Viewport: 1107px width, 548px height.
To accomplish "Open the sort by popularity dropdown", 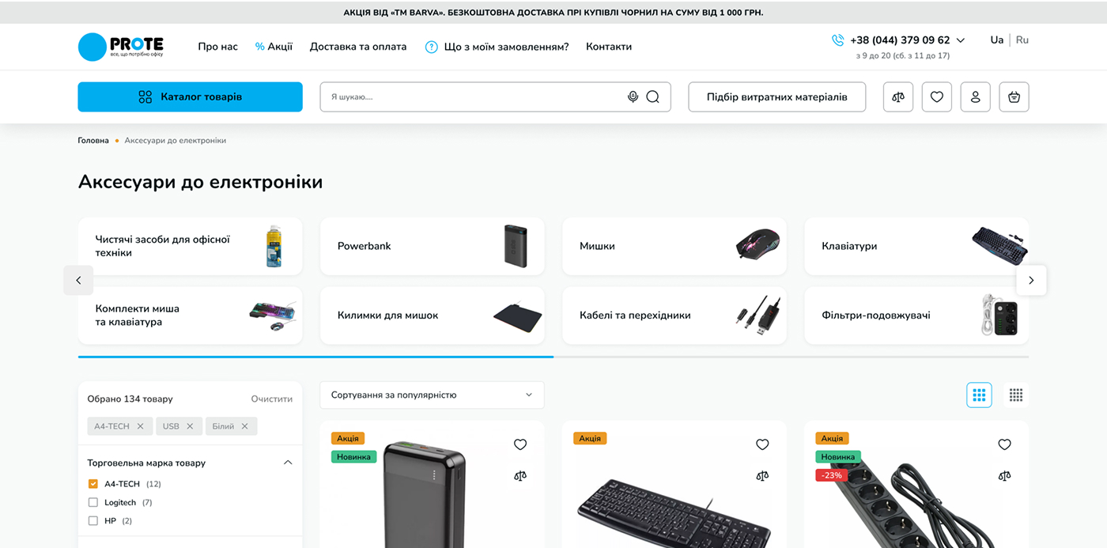I will click(432, 395).
